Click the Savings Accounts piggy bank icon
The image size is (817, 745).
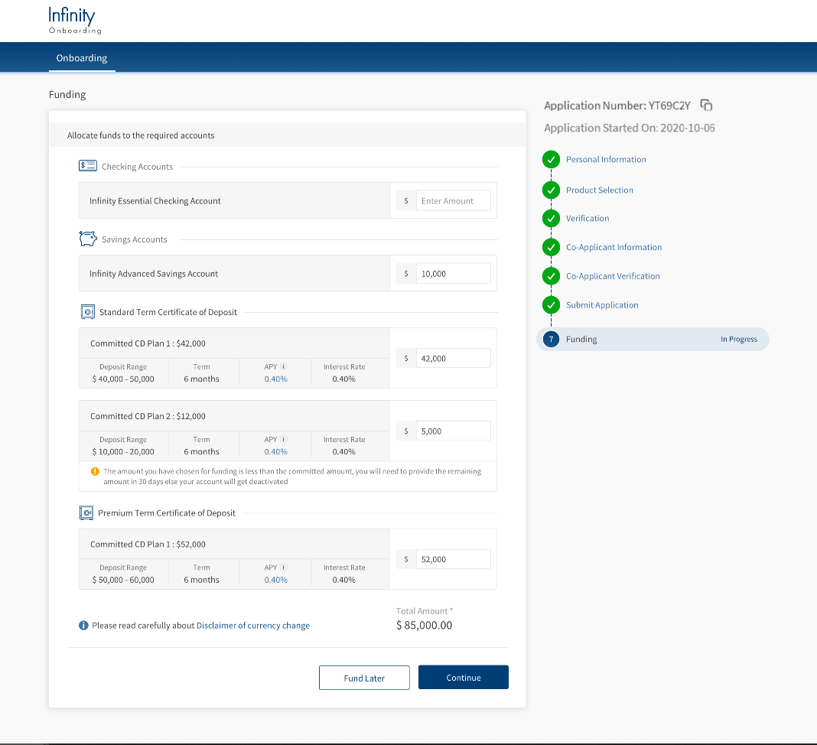coord(87,239)
